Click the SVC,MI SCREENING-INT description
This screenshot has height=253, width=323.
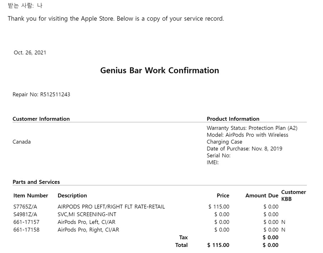click(x=87, y=214)
